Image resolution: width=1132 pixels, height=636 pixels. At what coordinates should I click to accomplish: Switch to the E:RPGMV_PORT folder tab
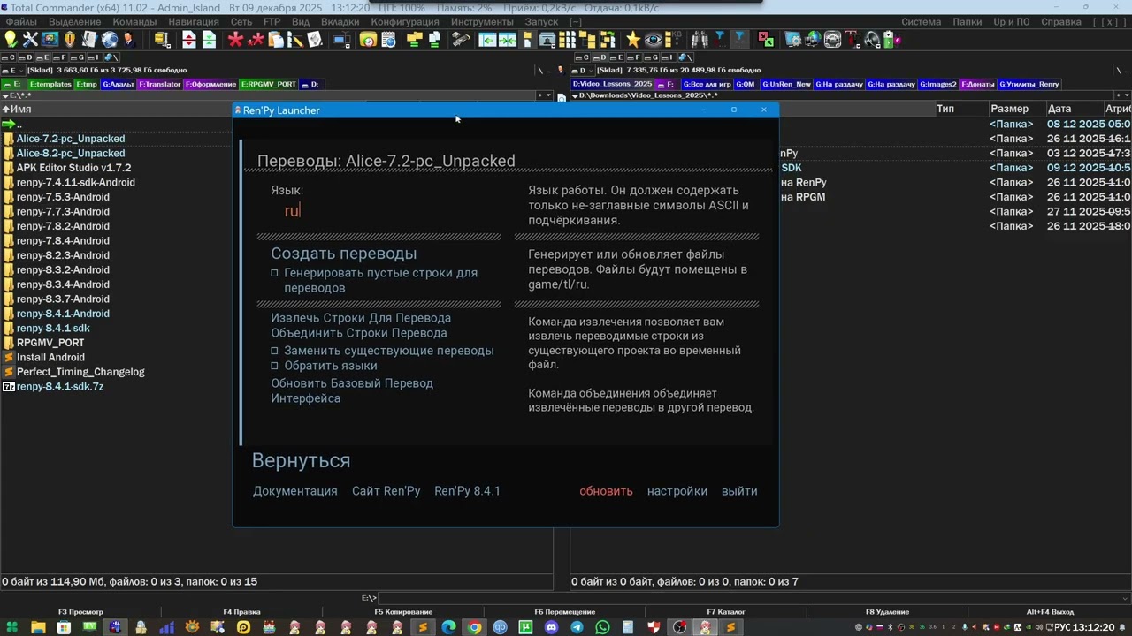point(269,84)
